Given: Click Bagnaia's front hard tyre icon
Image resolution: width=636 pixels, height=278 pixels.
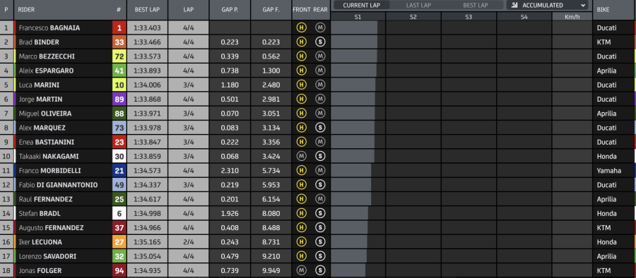Looking at the screenshot, I should coord(301,28).
